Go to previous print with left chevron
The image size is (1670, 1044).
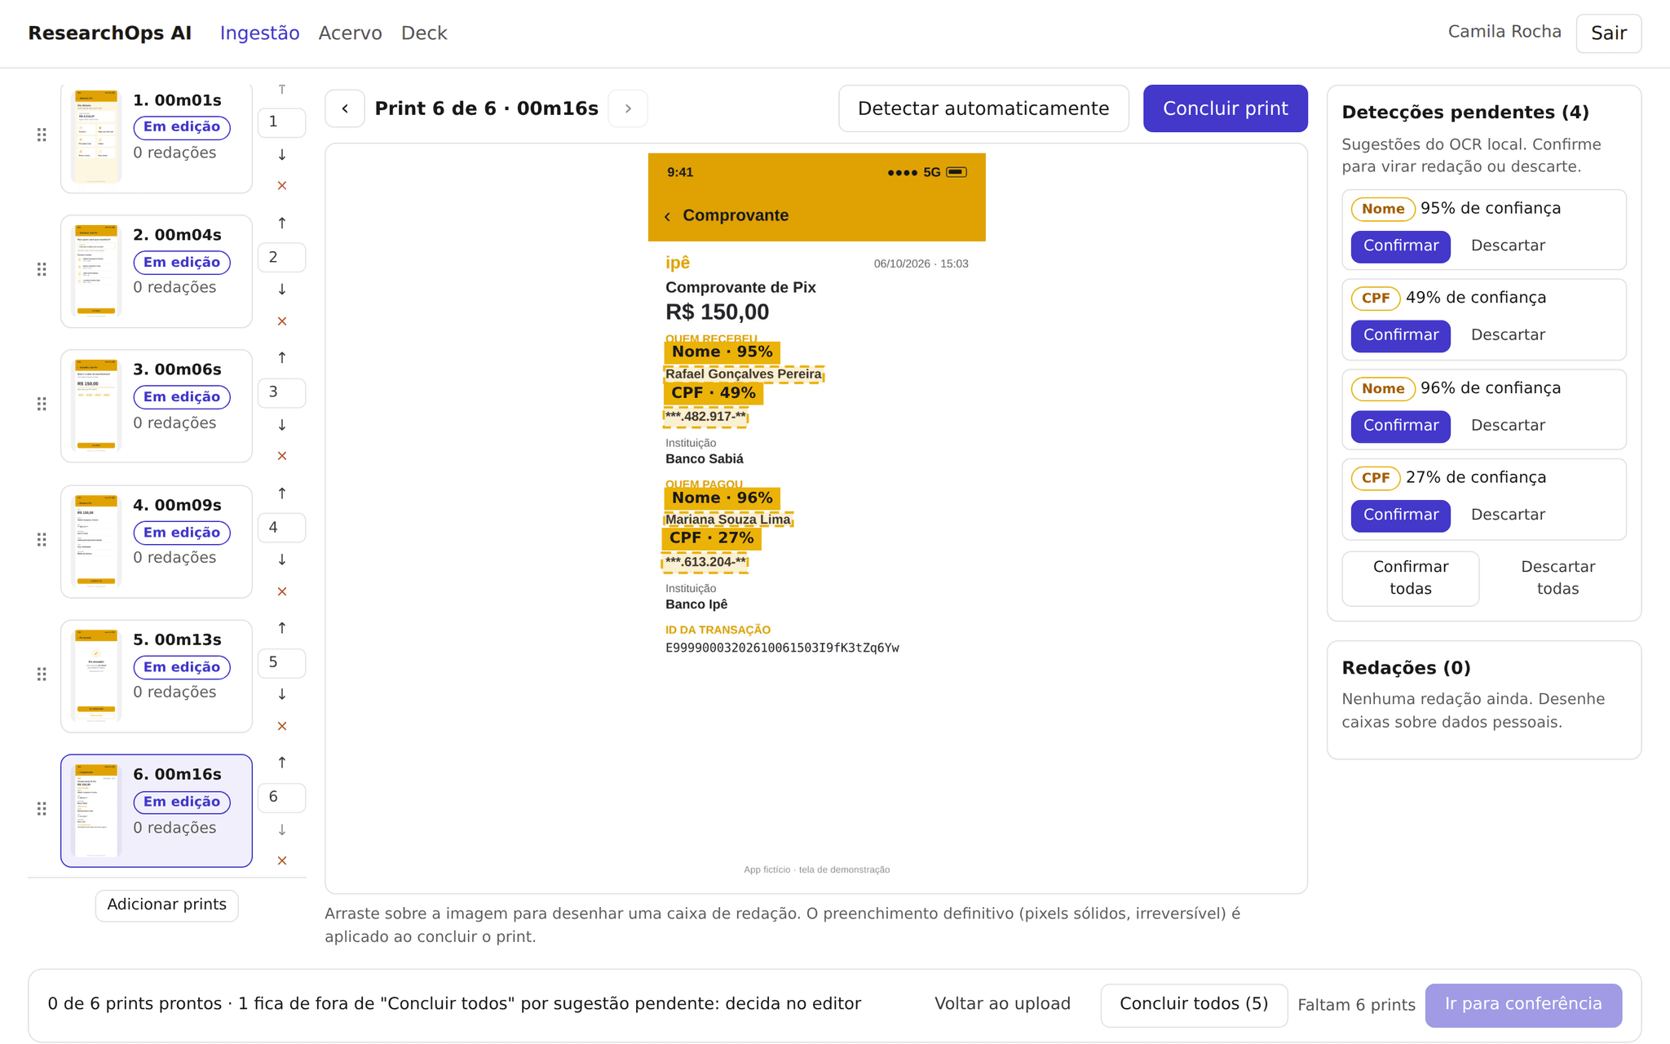pyautogui.click(x=345, y=108)
